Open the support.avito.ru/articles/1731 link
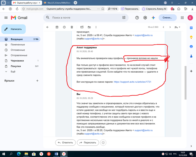This screenshot has width=196, height=157. coord(132,82)
